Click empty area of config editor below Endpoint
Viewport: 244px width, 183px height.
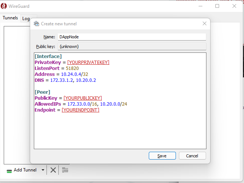tap(120, 131)
